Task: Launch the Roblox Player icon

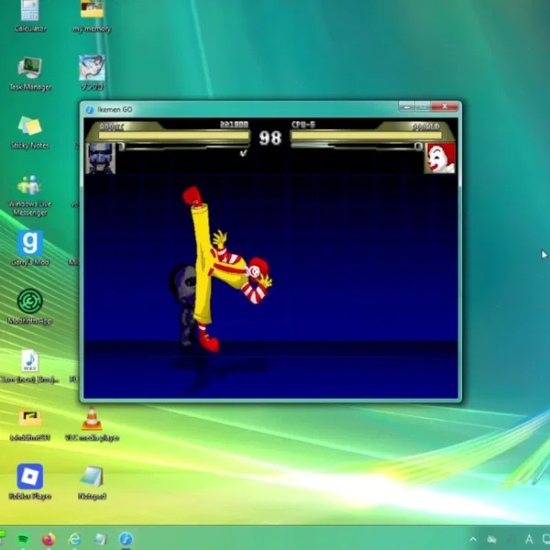Action: pos(30,481)
